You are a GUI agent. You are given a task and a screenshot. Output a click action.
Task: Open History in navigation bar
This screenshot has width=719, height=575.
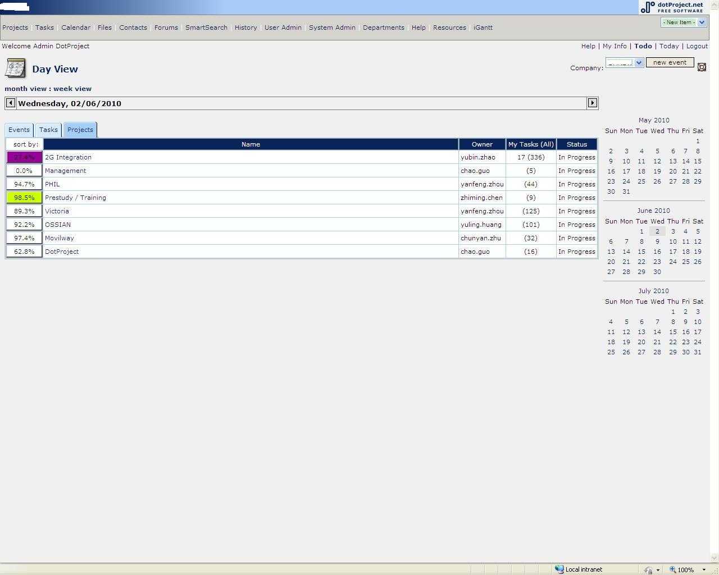[x=246, y=28]
